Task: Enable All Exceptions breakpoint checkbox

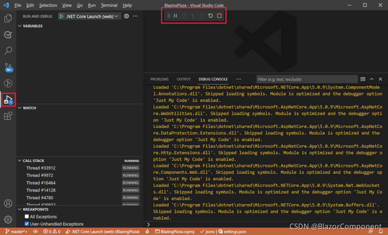Action: [27, 216]
